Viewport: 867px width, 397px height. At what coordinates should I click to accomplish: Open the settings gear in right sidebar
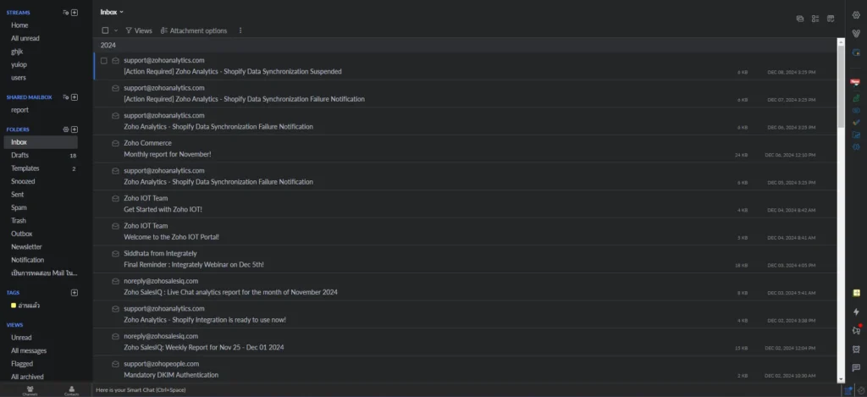tap(856, 15)
